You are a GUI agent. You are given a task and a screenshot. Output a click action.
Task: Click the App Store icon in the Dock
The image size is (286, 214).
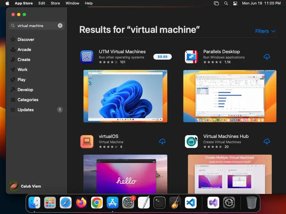point(113,203)
